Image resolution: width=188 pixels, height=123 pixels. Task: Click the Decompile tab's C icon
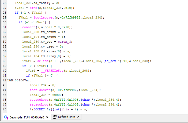tap(6, 117)
